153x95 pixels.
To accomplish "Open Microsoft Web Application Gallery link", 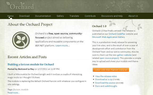I will coord(108,37).
